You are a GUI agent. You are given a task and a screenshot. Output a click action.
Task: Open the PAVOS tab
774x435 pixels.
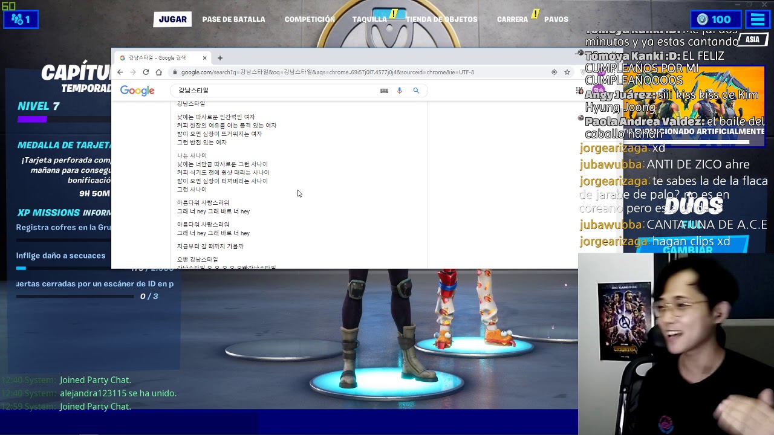(556, 19)
